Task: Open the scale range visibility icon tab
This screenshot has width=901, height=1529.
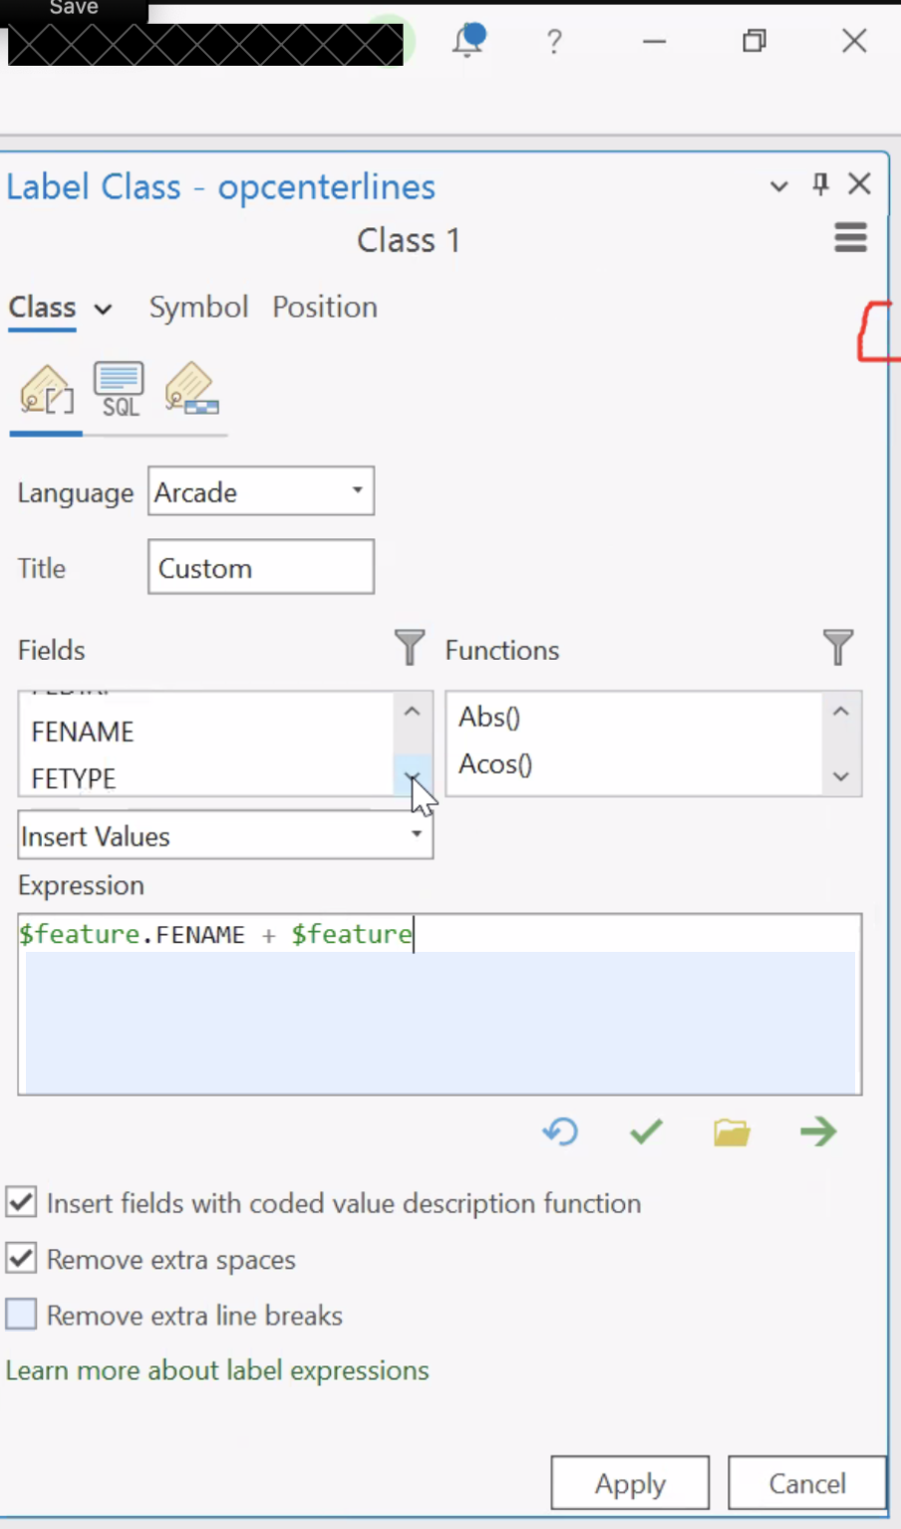Action: pyautogui.click(x=191, y=390)
